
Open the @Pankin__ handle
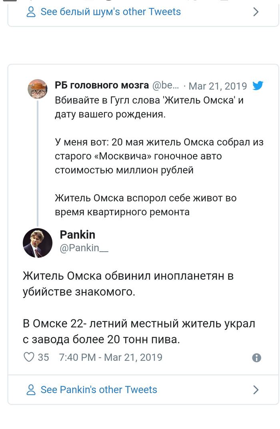[84, 248]
